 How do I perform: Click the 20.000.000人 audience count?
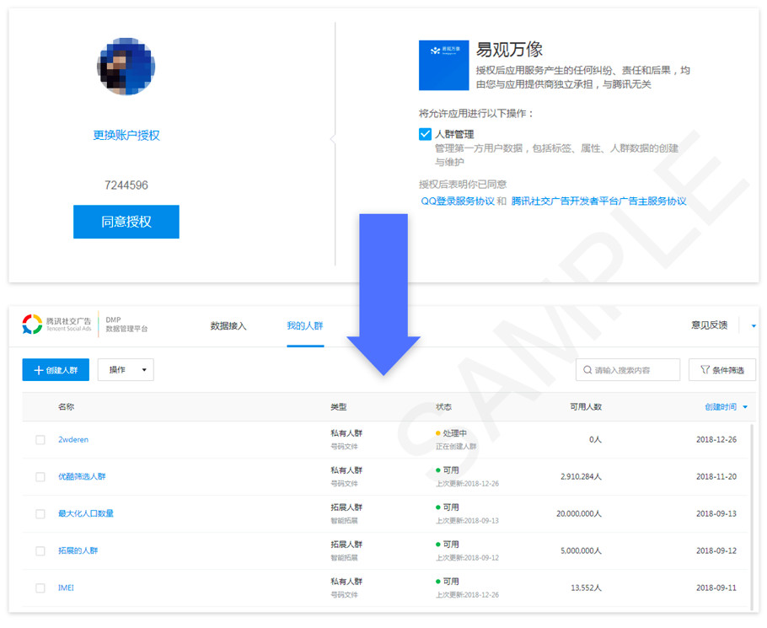[x=579, y=514]
